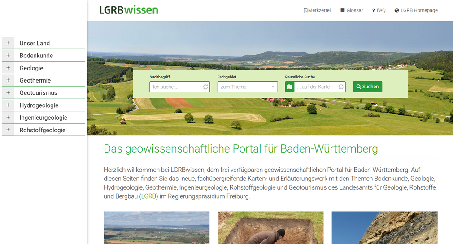
Task: Expand the Geologie section
Action: pyautogui.click(x=8, y=68)
